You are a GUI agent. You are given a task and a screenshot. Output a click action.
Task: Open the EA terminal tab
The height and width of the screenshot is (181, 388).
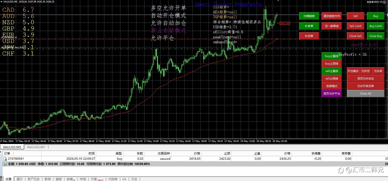124,179
